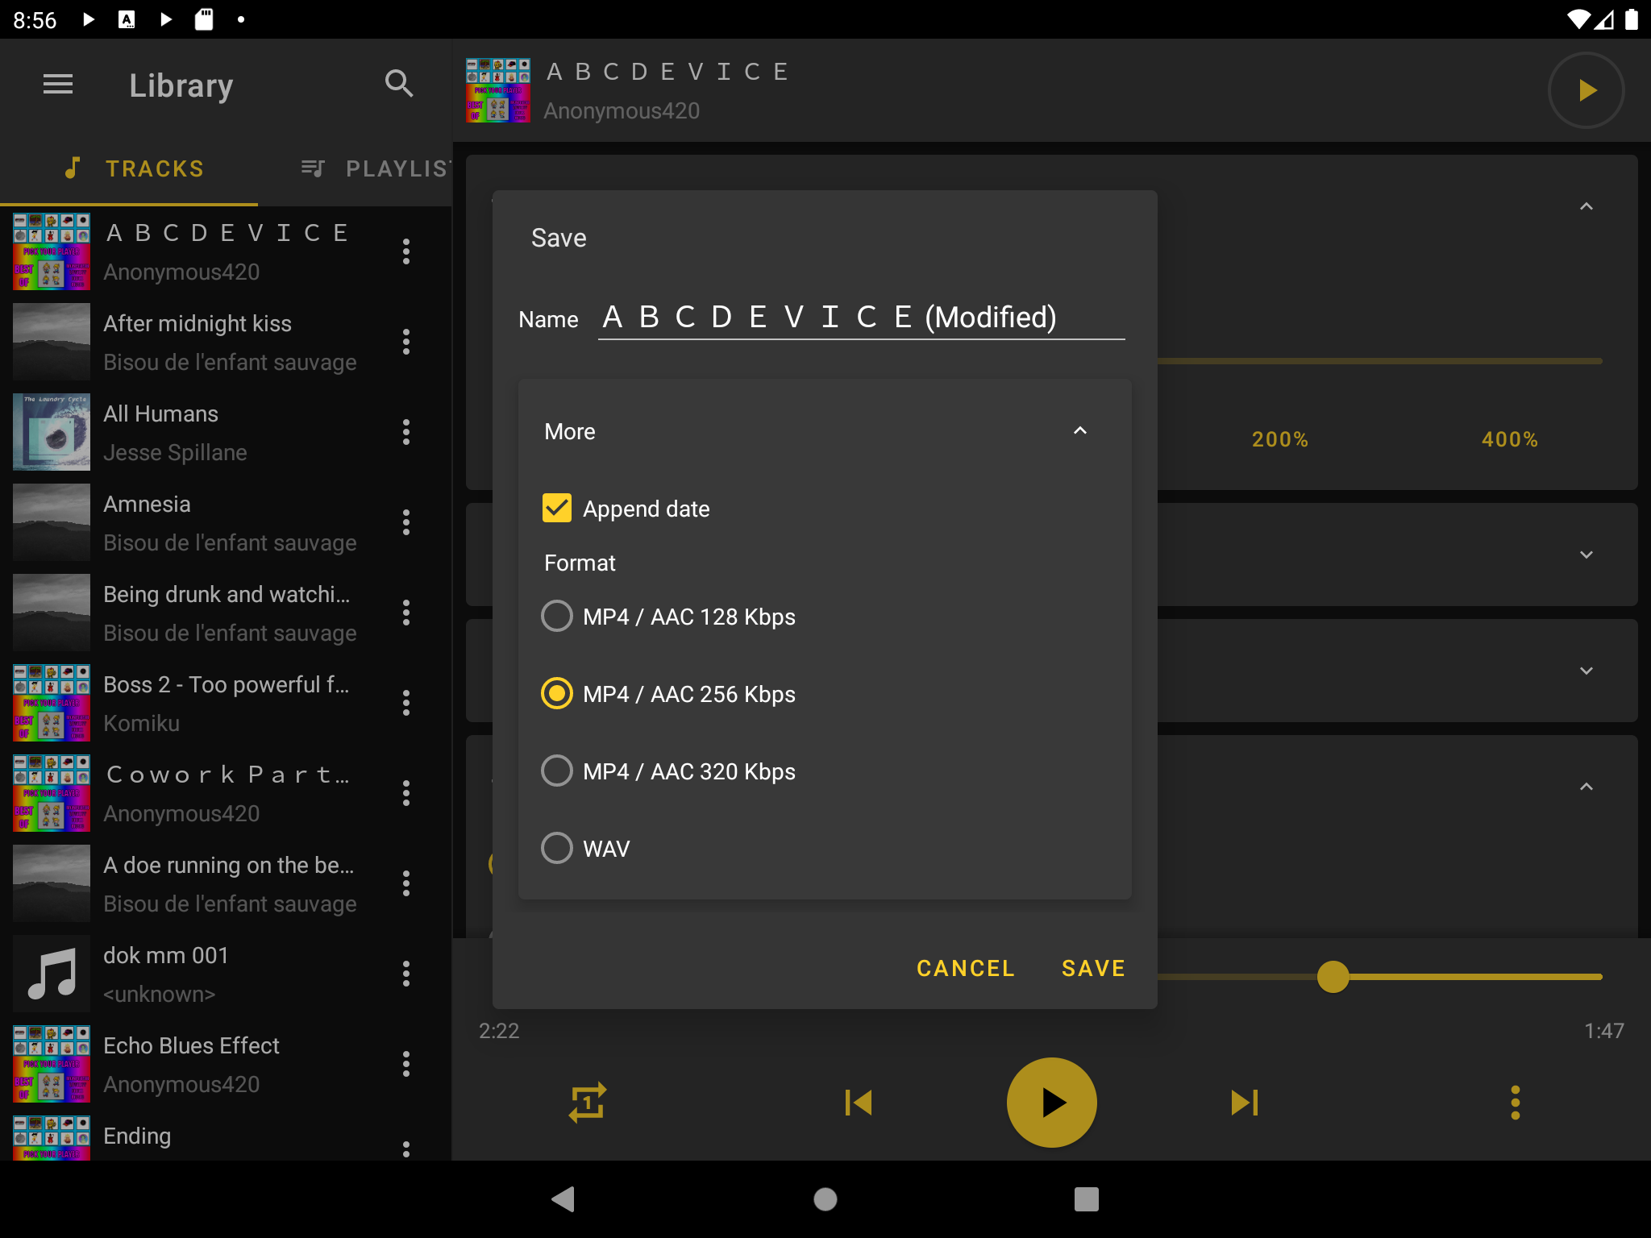This screenshot has width=1651, height=1238.
Task: Toggle the repeat-one playback mode icon
Action: click(x=588, y=1102)
